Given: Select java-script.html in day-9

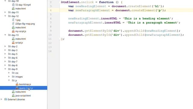Looking at the screenshot, I should click(x=23, y=96).
